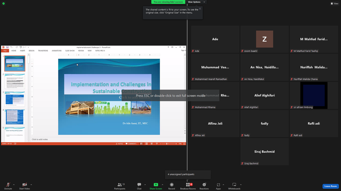The image size is (341, 191).
Task: Click the Redo icon in PowerPoint toolbar
Action: tap(17, 47)
